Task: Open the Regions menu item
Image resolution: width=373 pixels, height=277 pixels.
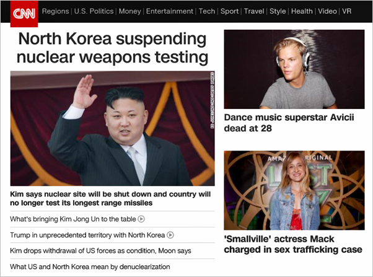Action: 55,11
